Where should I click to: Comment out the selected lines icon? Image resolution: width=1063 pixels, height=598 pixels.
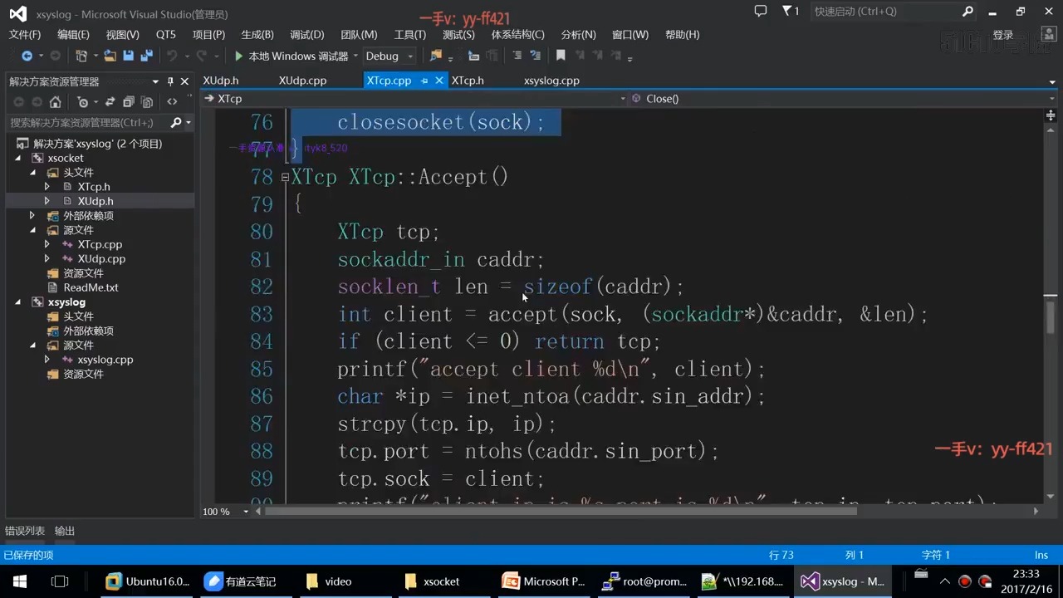(517, 56)
